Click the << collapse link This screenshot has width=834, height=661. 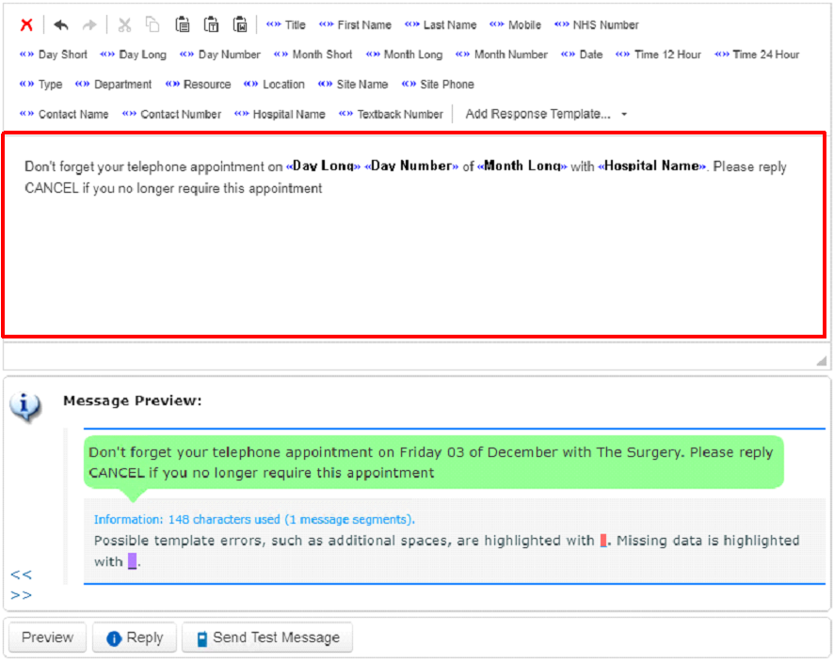click(x=21, y=574)
